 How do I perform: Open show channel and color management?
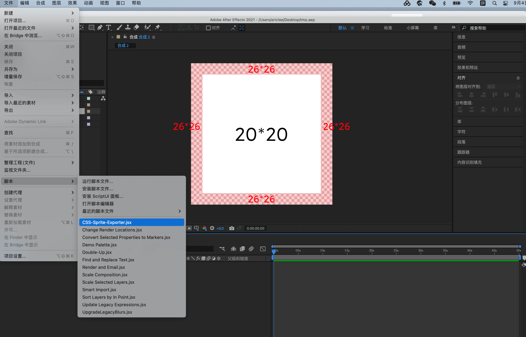pyautogui.click(x=204, y=228)
